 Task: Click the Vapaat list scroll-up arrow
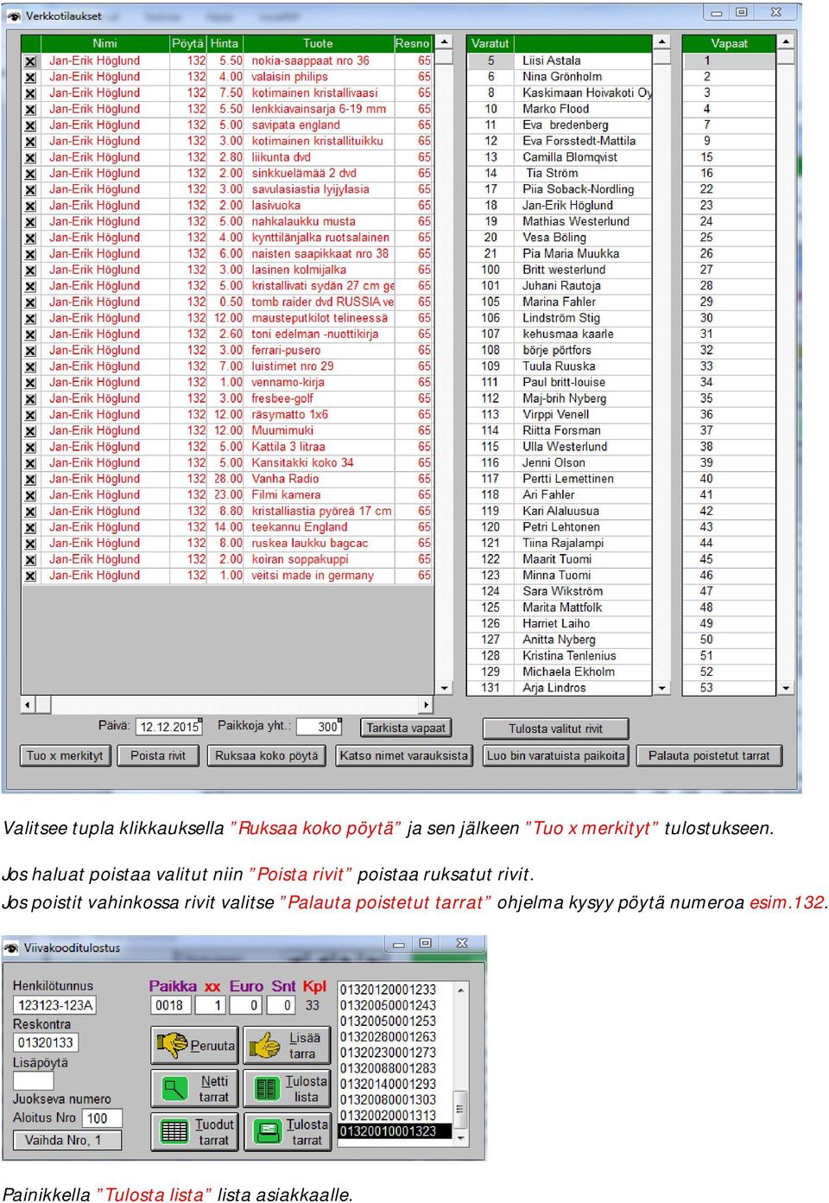tap(786, 42)
